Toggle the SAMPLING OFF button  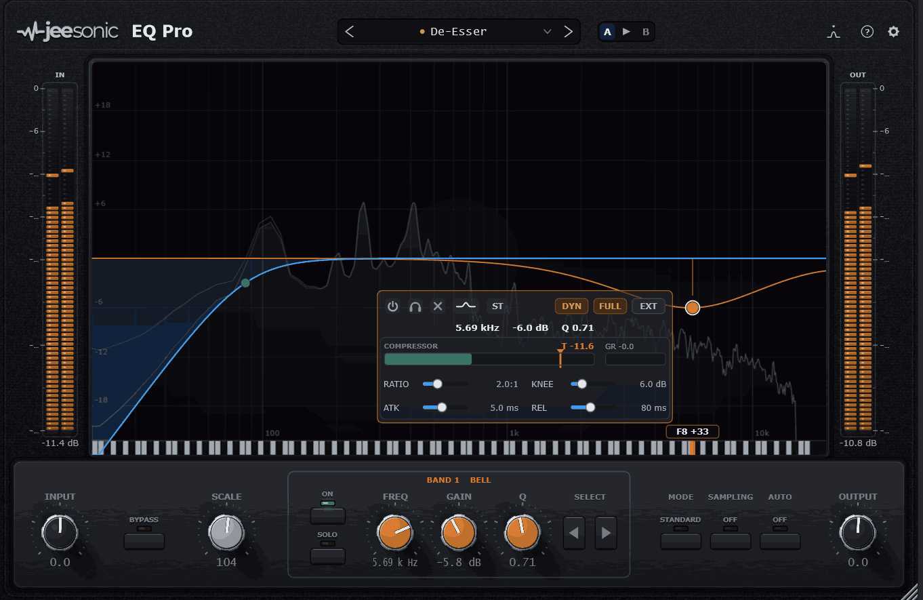[730, 541]
